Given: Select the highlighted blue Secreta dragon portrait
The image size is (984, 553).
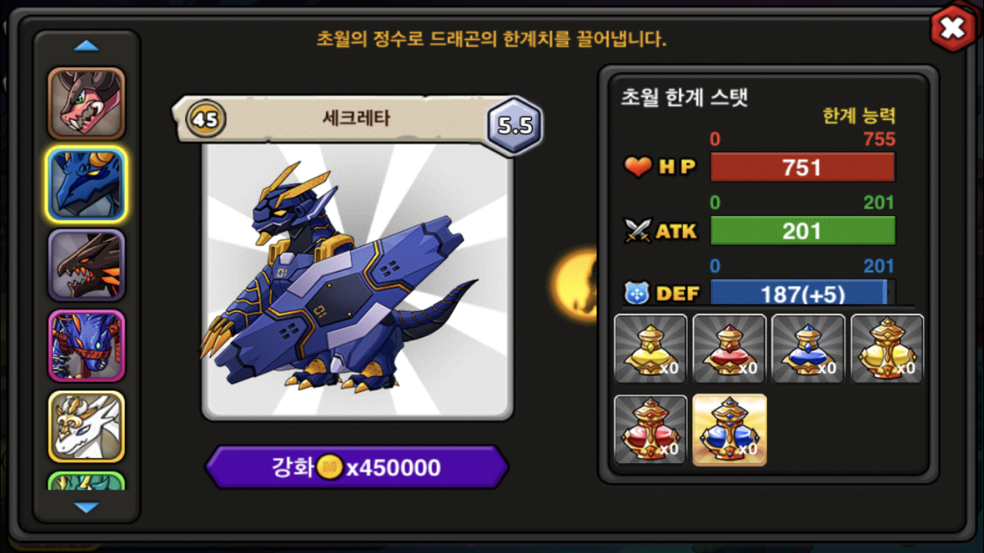Looking at the screenshot, I should pyautogui.click(x=86, y=184).
